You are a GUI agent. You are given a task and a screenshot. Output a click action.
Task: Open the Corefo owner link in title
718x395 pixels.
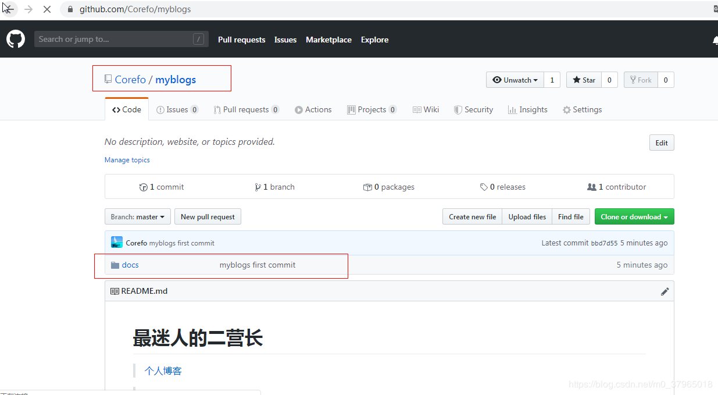point(130,80)
